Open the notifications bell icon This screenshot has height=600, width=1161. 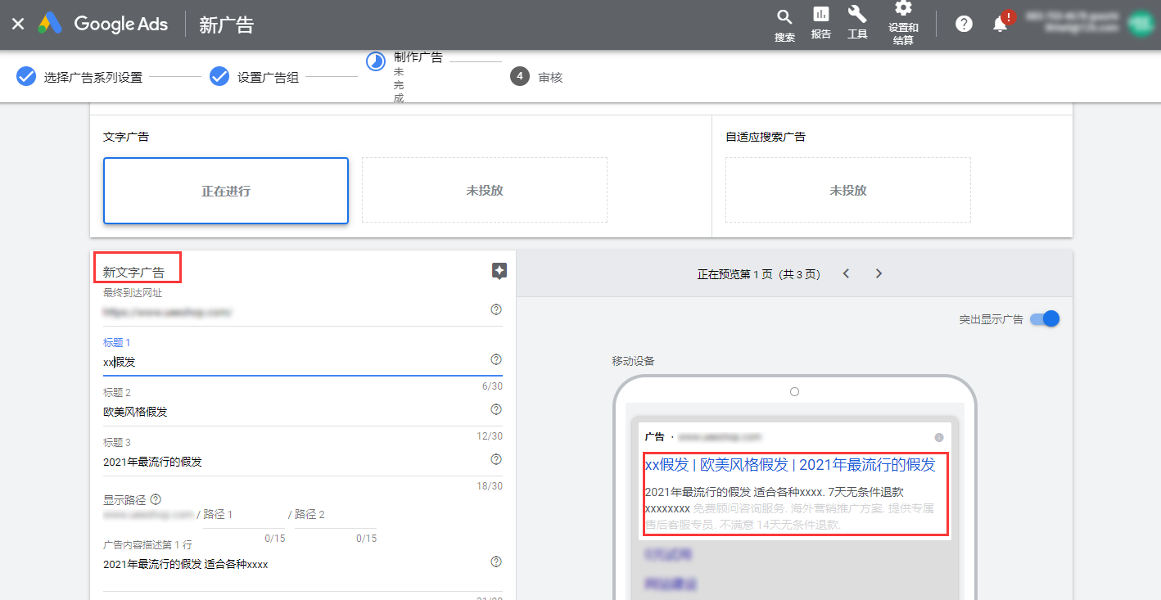(1000, 24)
